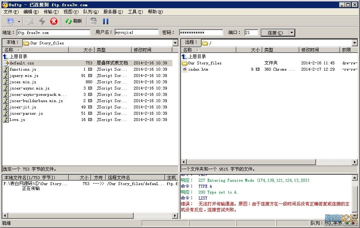Viewport: 360px width, 228px height.
Task: Open the site manager computer icon
Action: coord(11,21)
